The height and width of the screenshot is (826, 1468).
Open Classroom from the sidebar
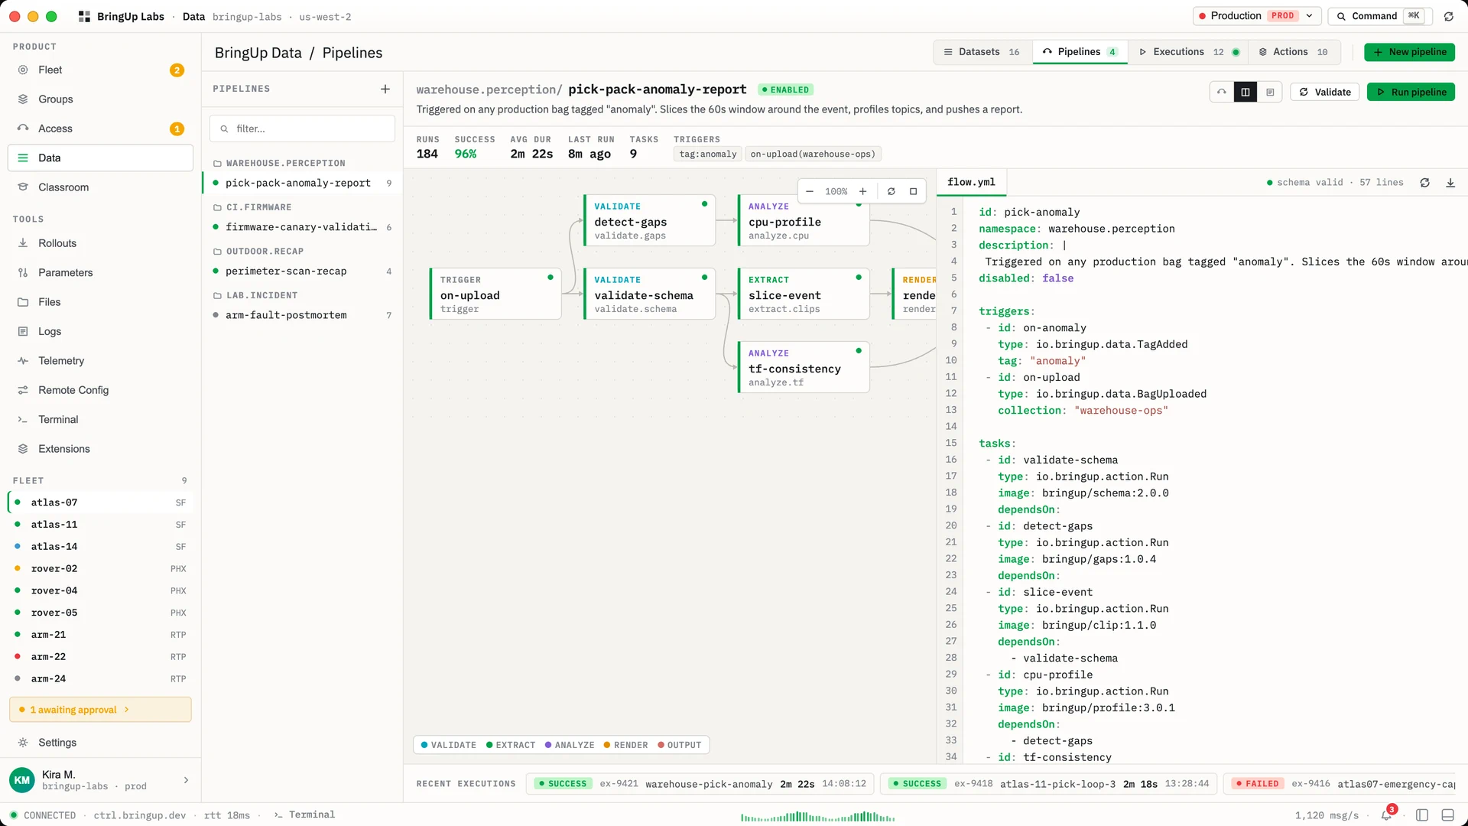100,187
